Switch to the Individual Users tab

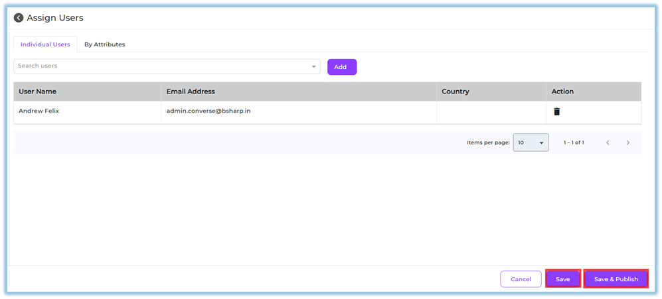[45, 44]
